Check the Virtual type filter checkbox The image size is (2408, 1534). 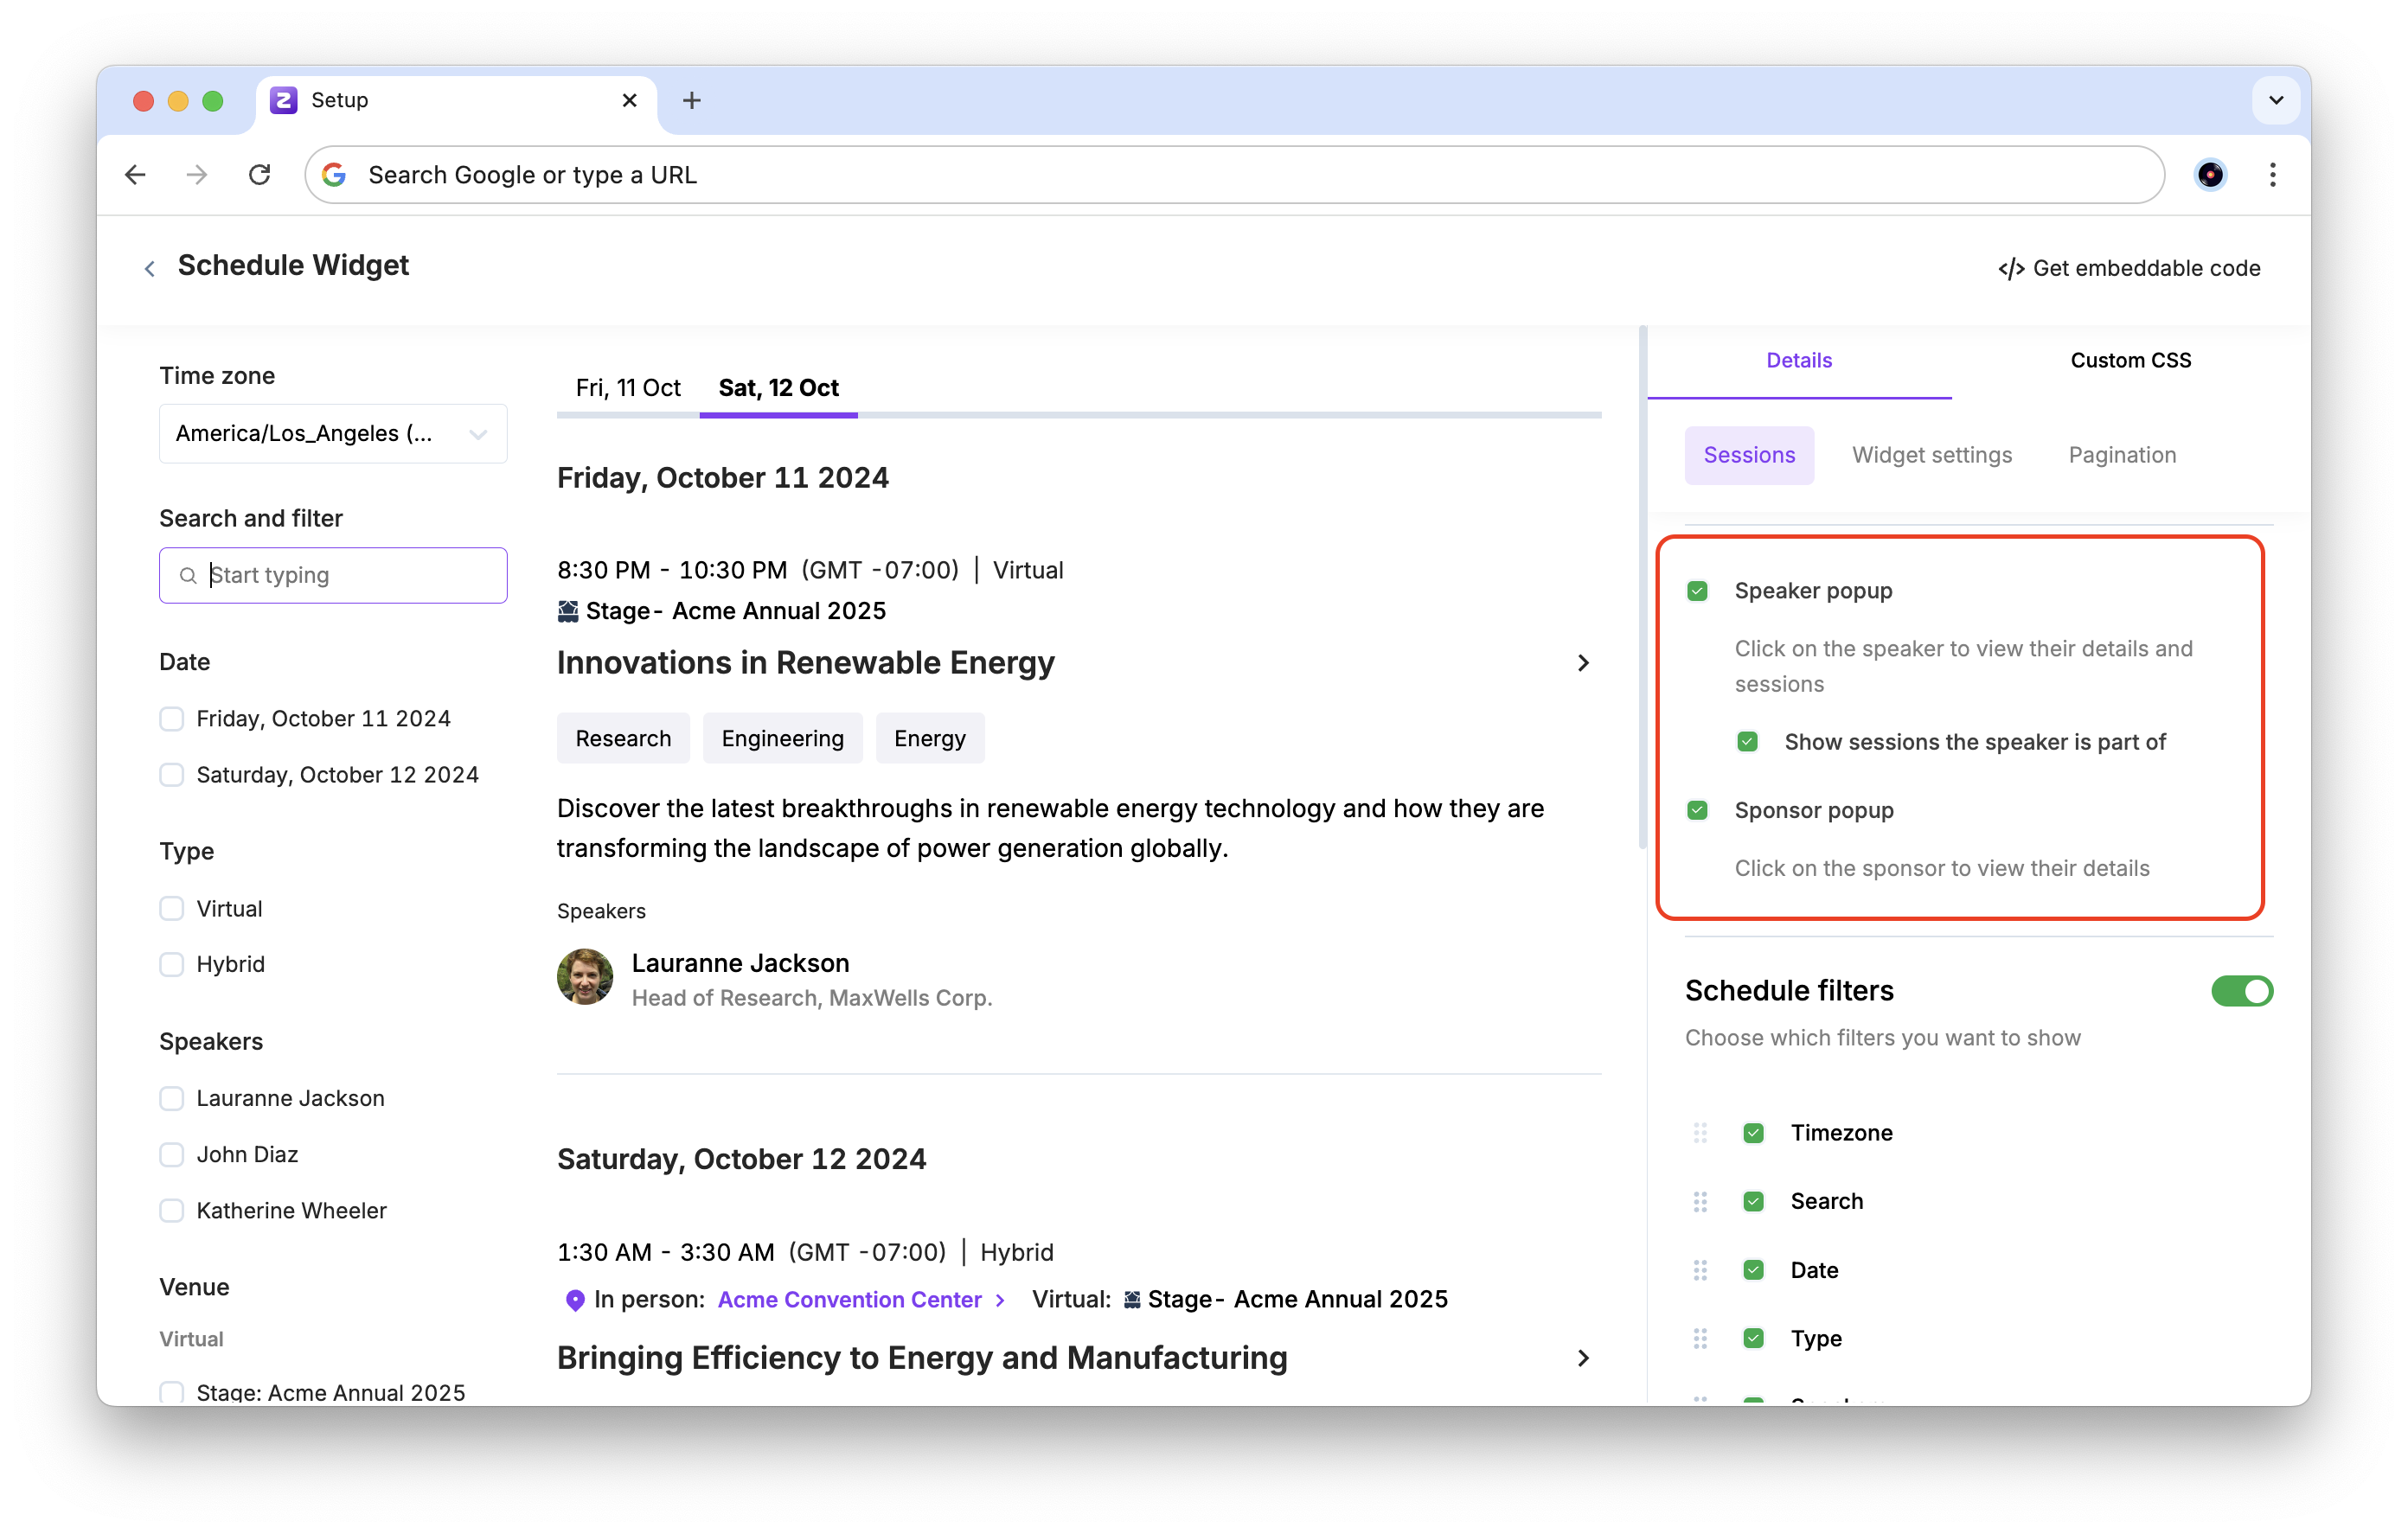tap(172, 908)
